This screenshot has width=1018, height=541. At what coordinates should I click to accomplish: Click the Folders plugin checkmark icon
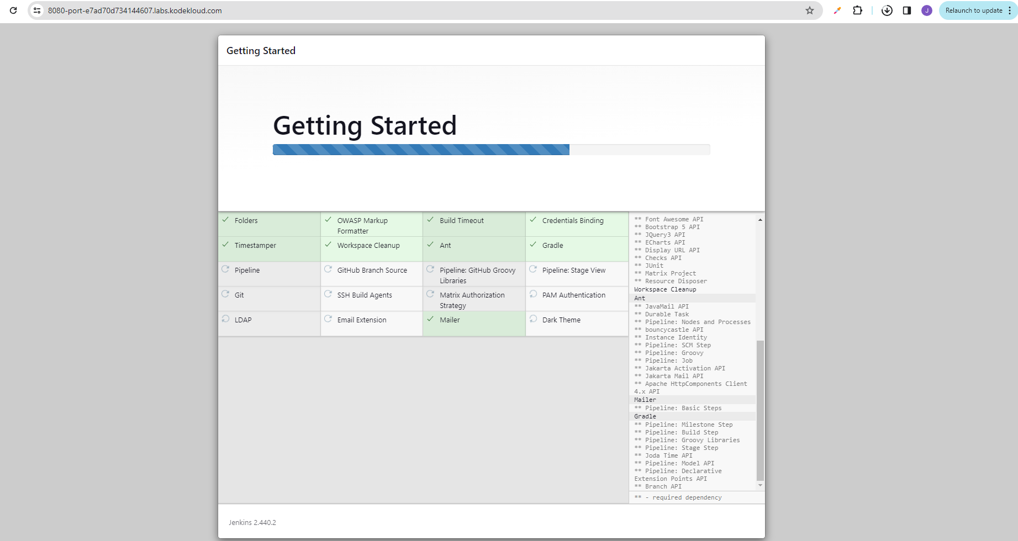pos(225,220)
